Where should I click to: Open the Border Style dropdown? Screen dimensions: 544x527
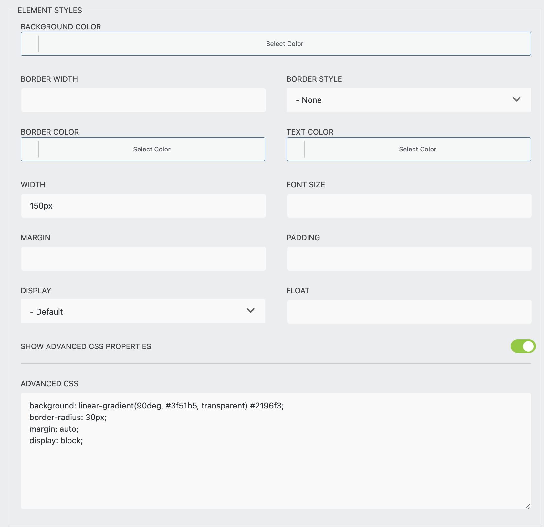[x=409, y=100]
